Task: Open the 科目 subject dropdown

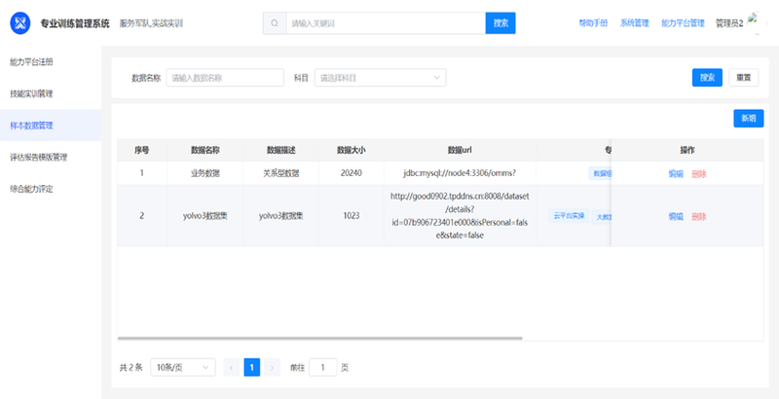Action: point(380,78)
